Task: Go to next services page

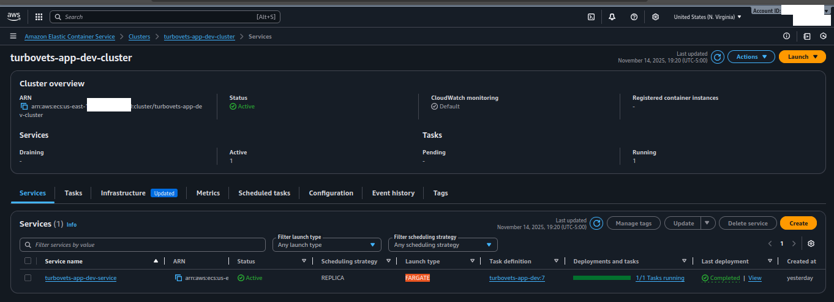Action: (x=794, y=244)
